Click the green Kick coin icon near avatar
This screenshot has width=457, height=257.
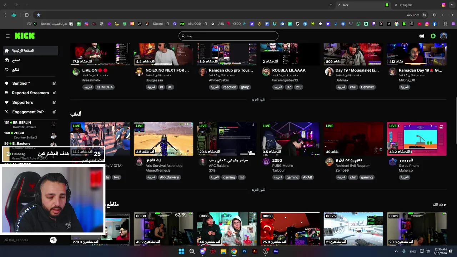click(x=433, y=36)
